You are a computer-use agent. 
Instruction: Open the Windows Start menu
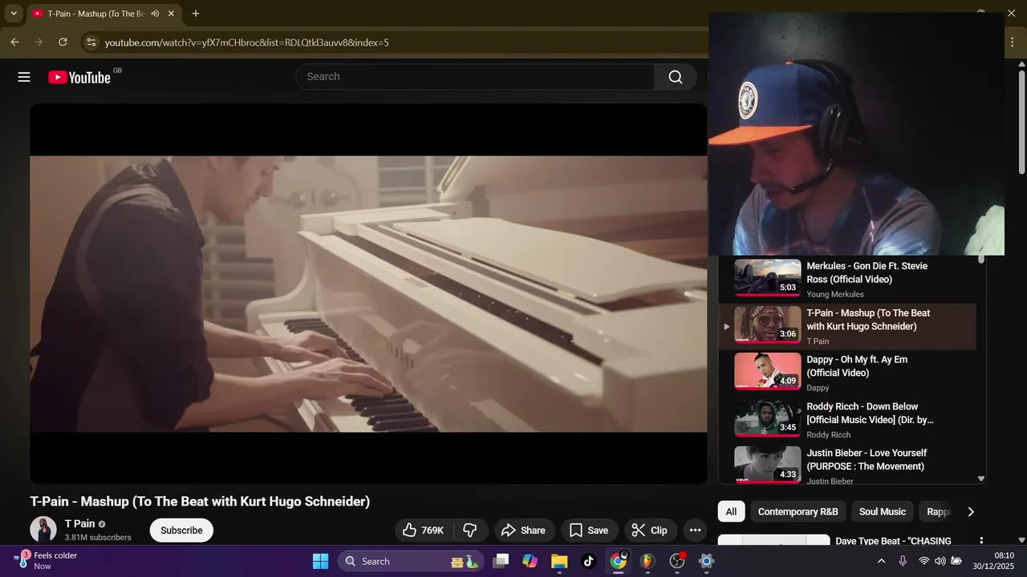[x=320, y=561]
